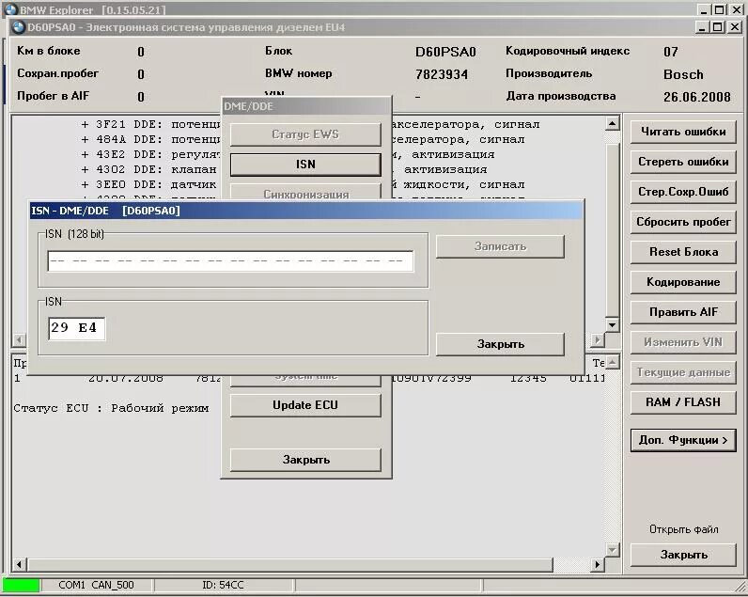Close the D60PSA0 child window
The image size is (748, 597).
pyautogui.click(x=735, y=27)
